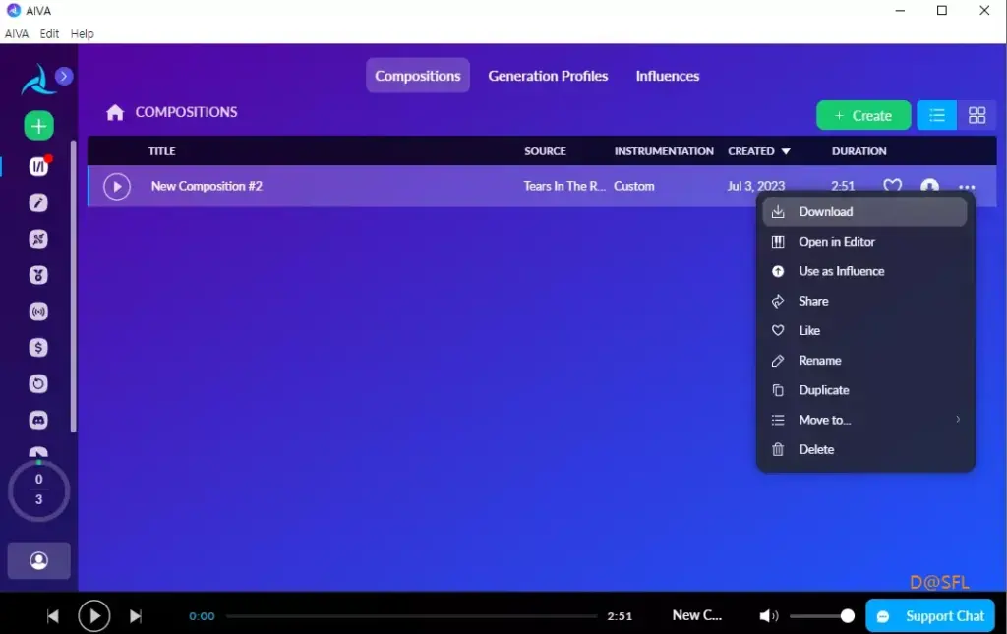The image size is (1007, 634).
Task: Click the green plus button in the sidebar
Action: coord(38,126)
